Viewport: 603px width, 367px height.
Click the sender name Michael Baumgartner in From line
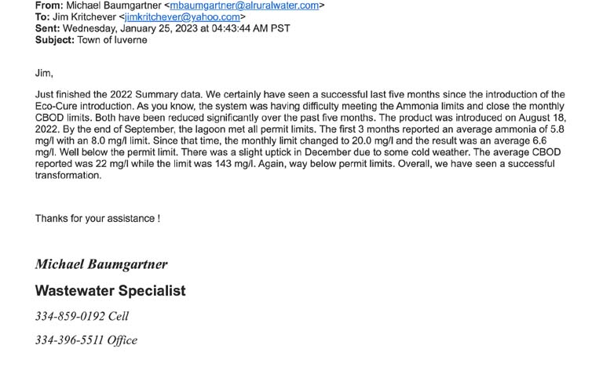coord(114,5)
